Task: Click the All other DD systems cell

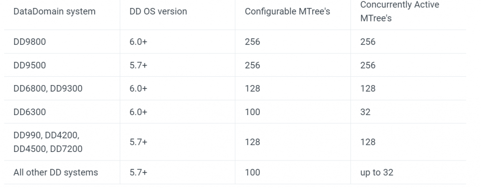Action: click(x=55, y=172)
